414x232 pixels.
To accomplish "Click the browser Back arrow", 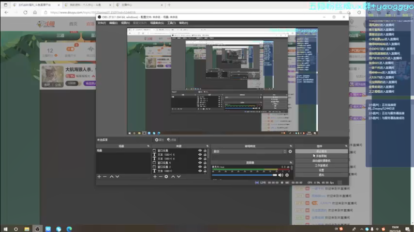I will pos(6,12).
